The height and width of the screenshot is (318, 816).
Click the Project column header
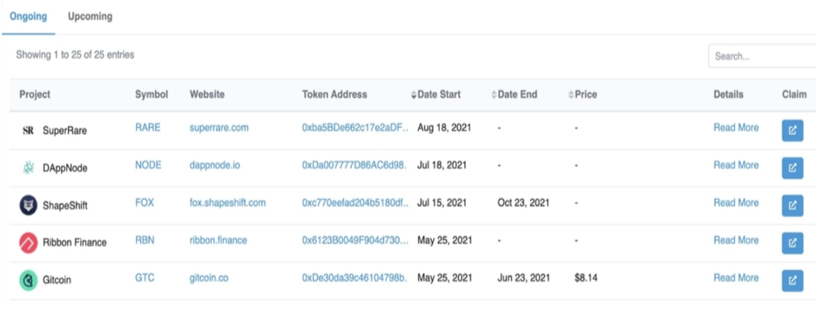click(35, 95)
